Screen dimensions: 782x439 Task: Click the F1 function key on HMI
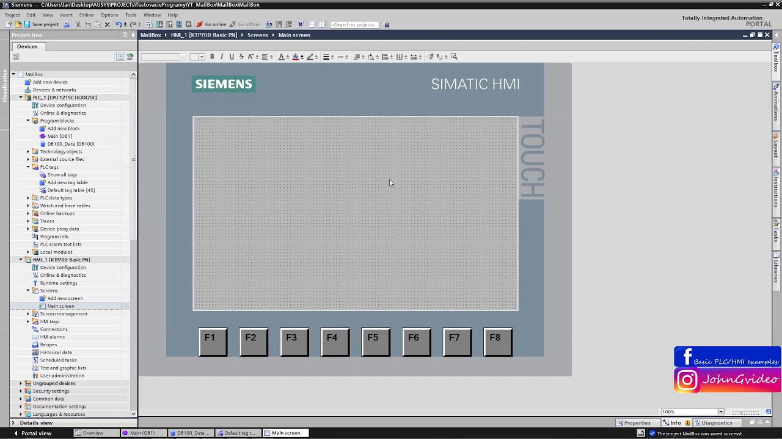tap(213, 341)
